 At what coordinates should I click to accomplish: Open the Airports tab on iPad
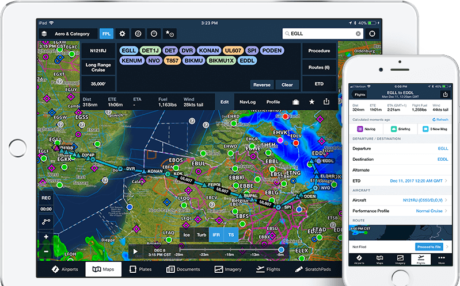pyautogui.click(x=65, y=269)
